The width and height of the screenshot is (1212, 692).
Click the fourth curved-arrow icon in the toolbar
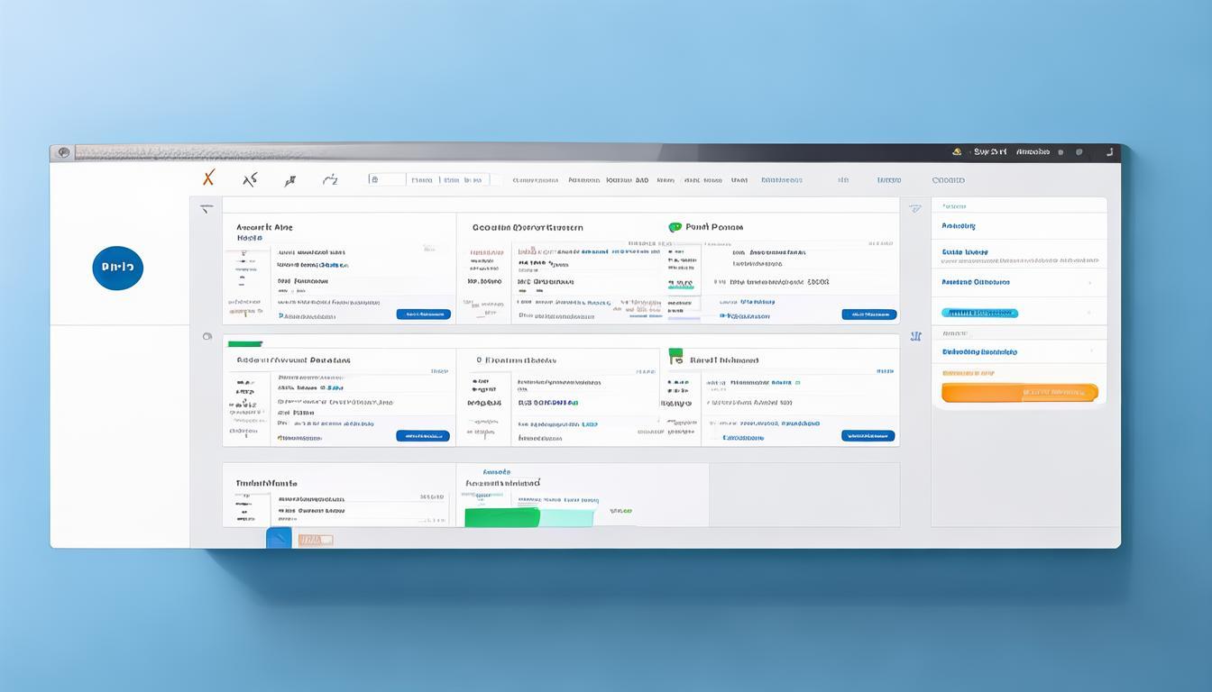click(x=330, y=180)
